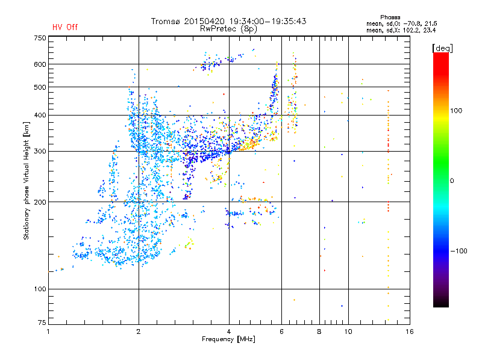Click the colorbar '-100' tick label

point(459,251)
